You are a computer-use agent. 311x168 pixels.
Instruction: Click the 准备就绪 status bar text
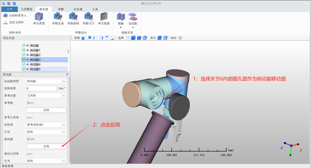pos(7,166)
